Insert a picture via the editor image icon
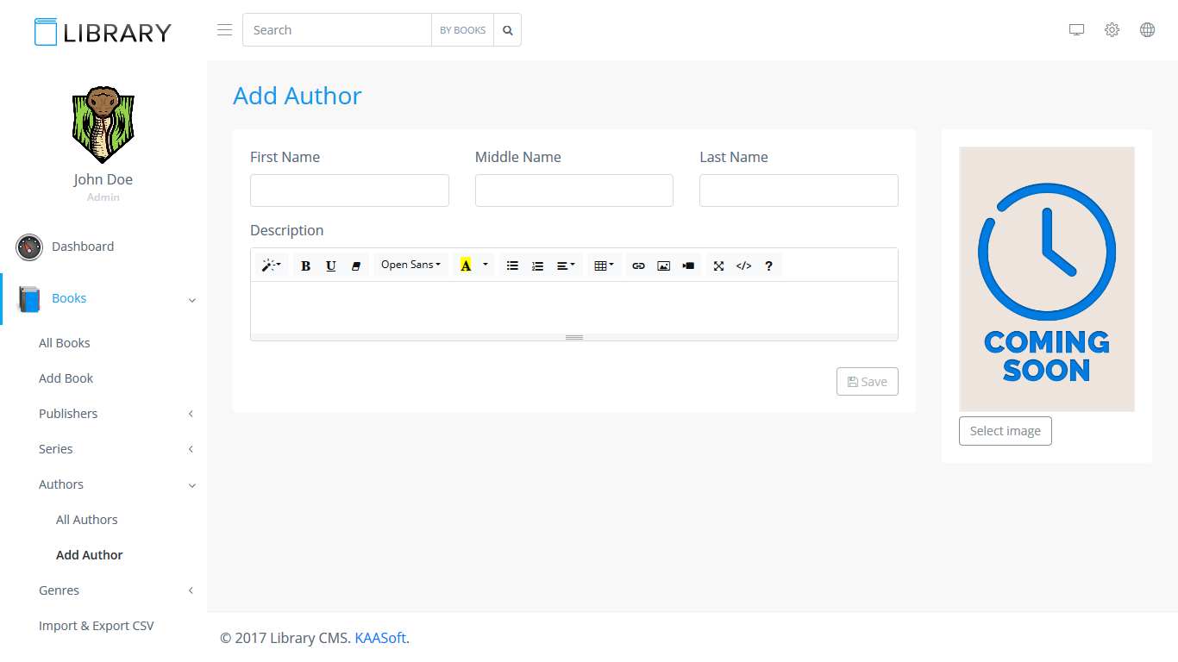 pos(663,265)
